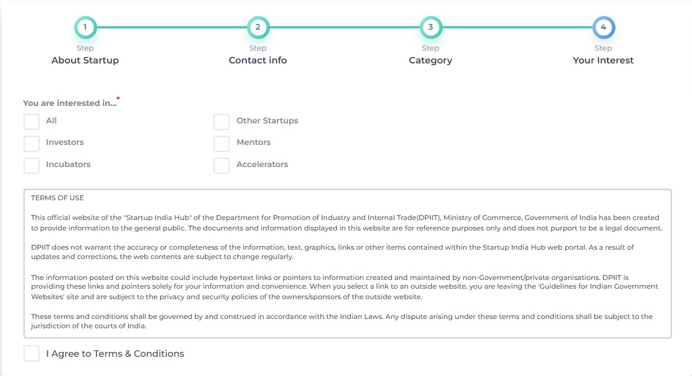Switch to the Category step label
The image size is (692, 376).
pos(430,60)
